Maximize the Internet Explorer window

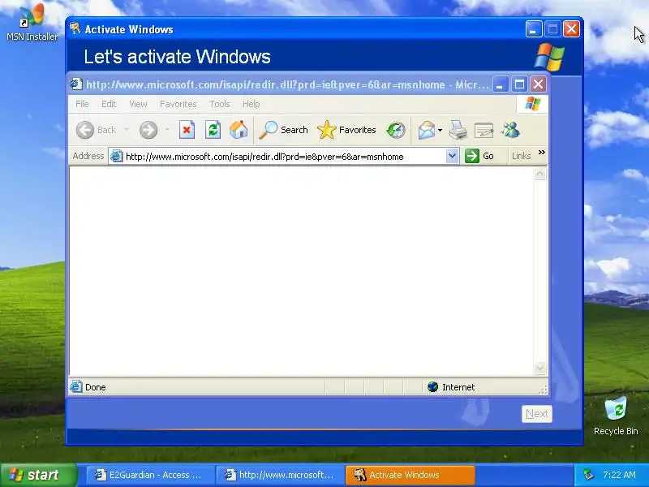[519, 84]
